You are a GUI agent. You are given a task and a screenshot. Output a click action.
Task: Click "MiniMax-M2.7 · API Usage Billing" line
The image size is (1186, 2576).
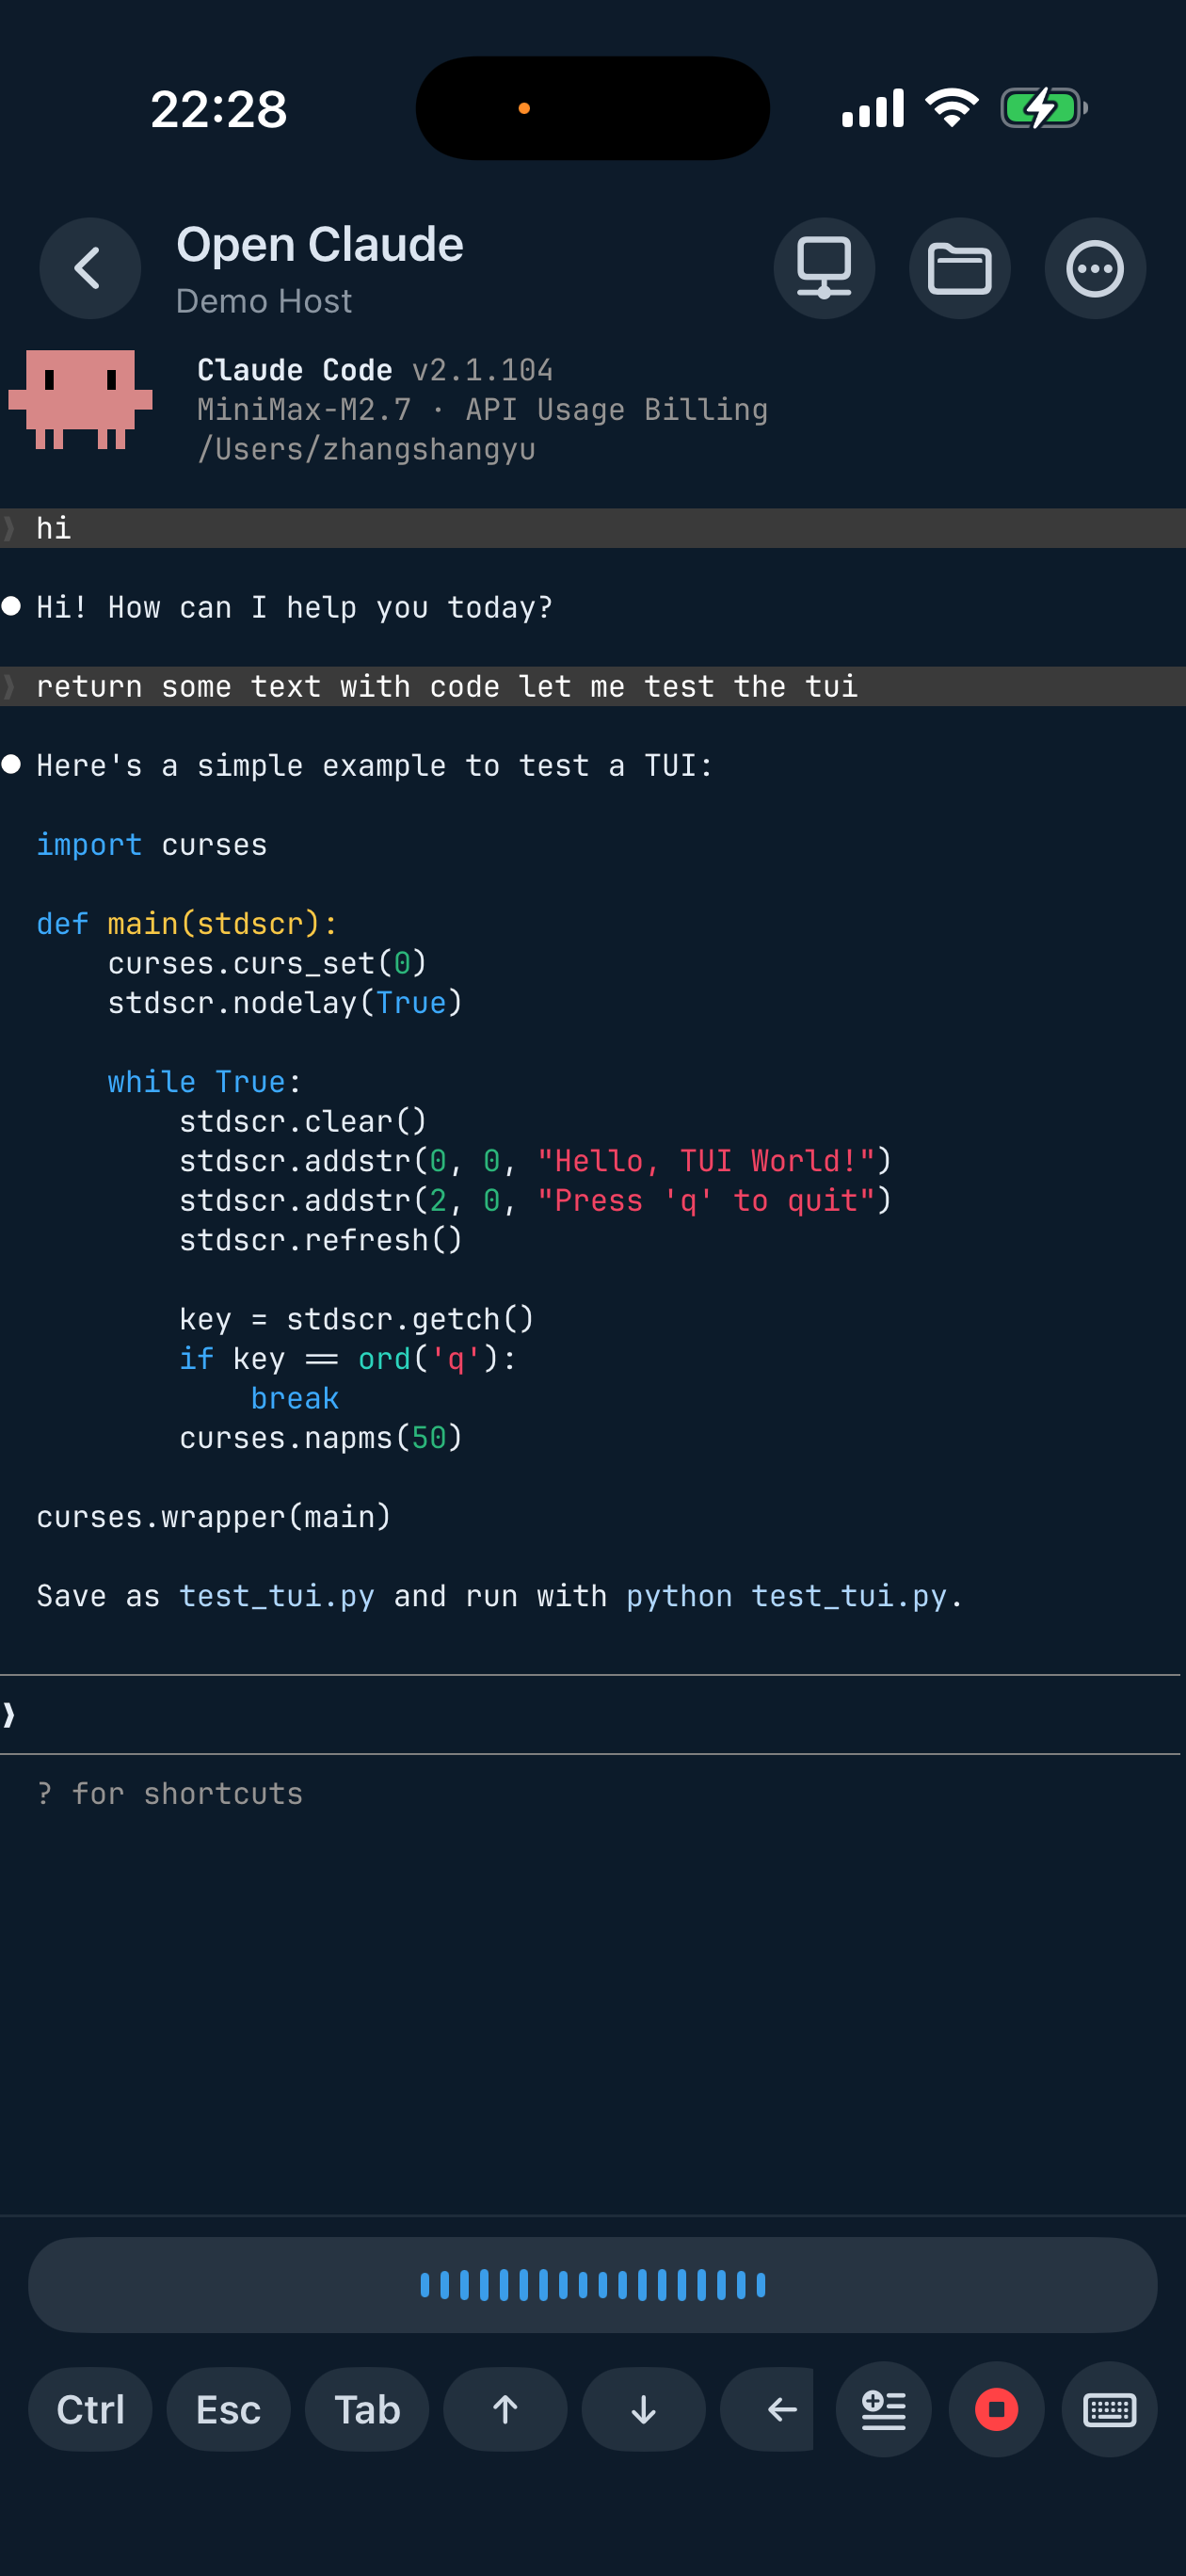(x=482, y=410)
